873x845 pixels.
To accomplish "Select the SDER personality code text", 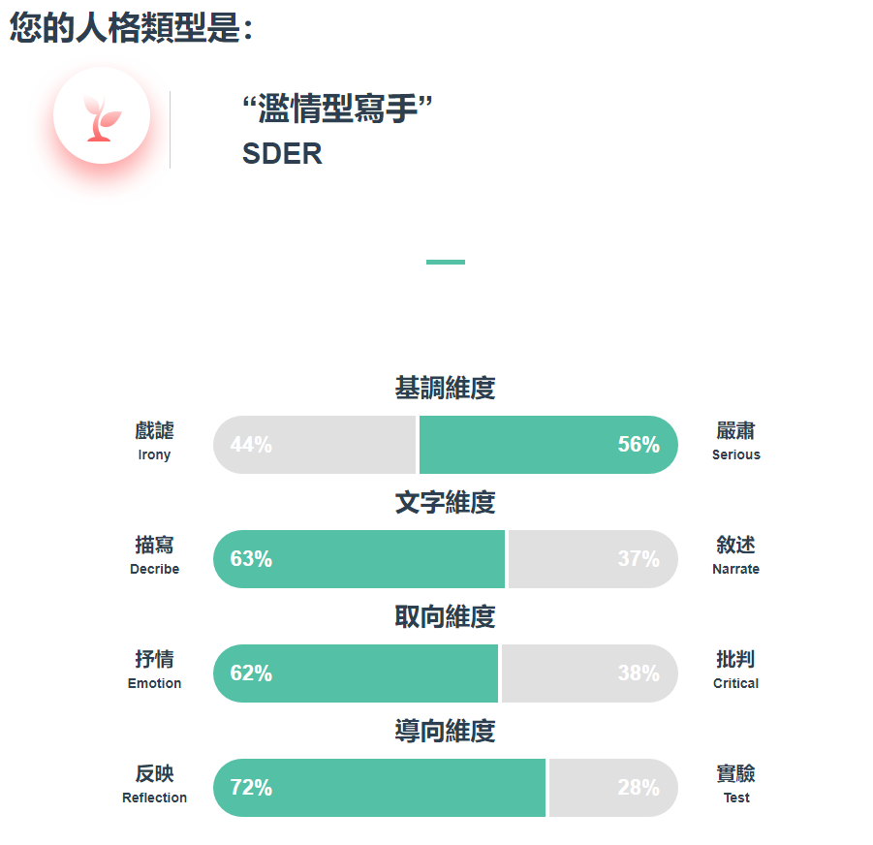I will [282, 153].
